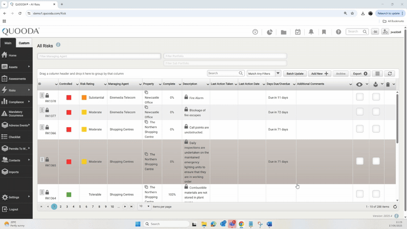Tick the download column checkbox for RK1378
This screenshot has height=229, width=407.
(376, 97)
